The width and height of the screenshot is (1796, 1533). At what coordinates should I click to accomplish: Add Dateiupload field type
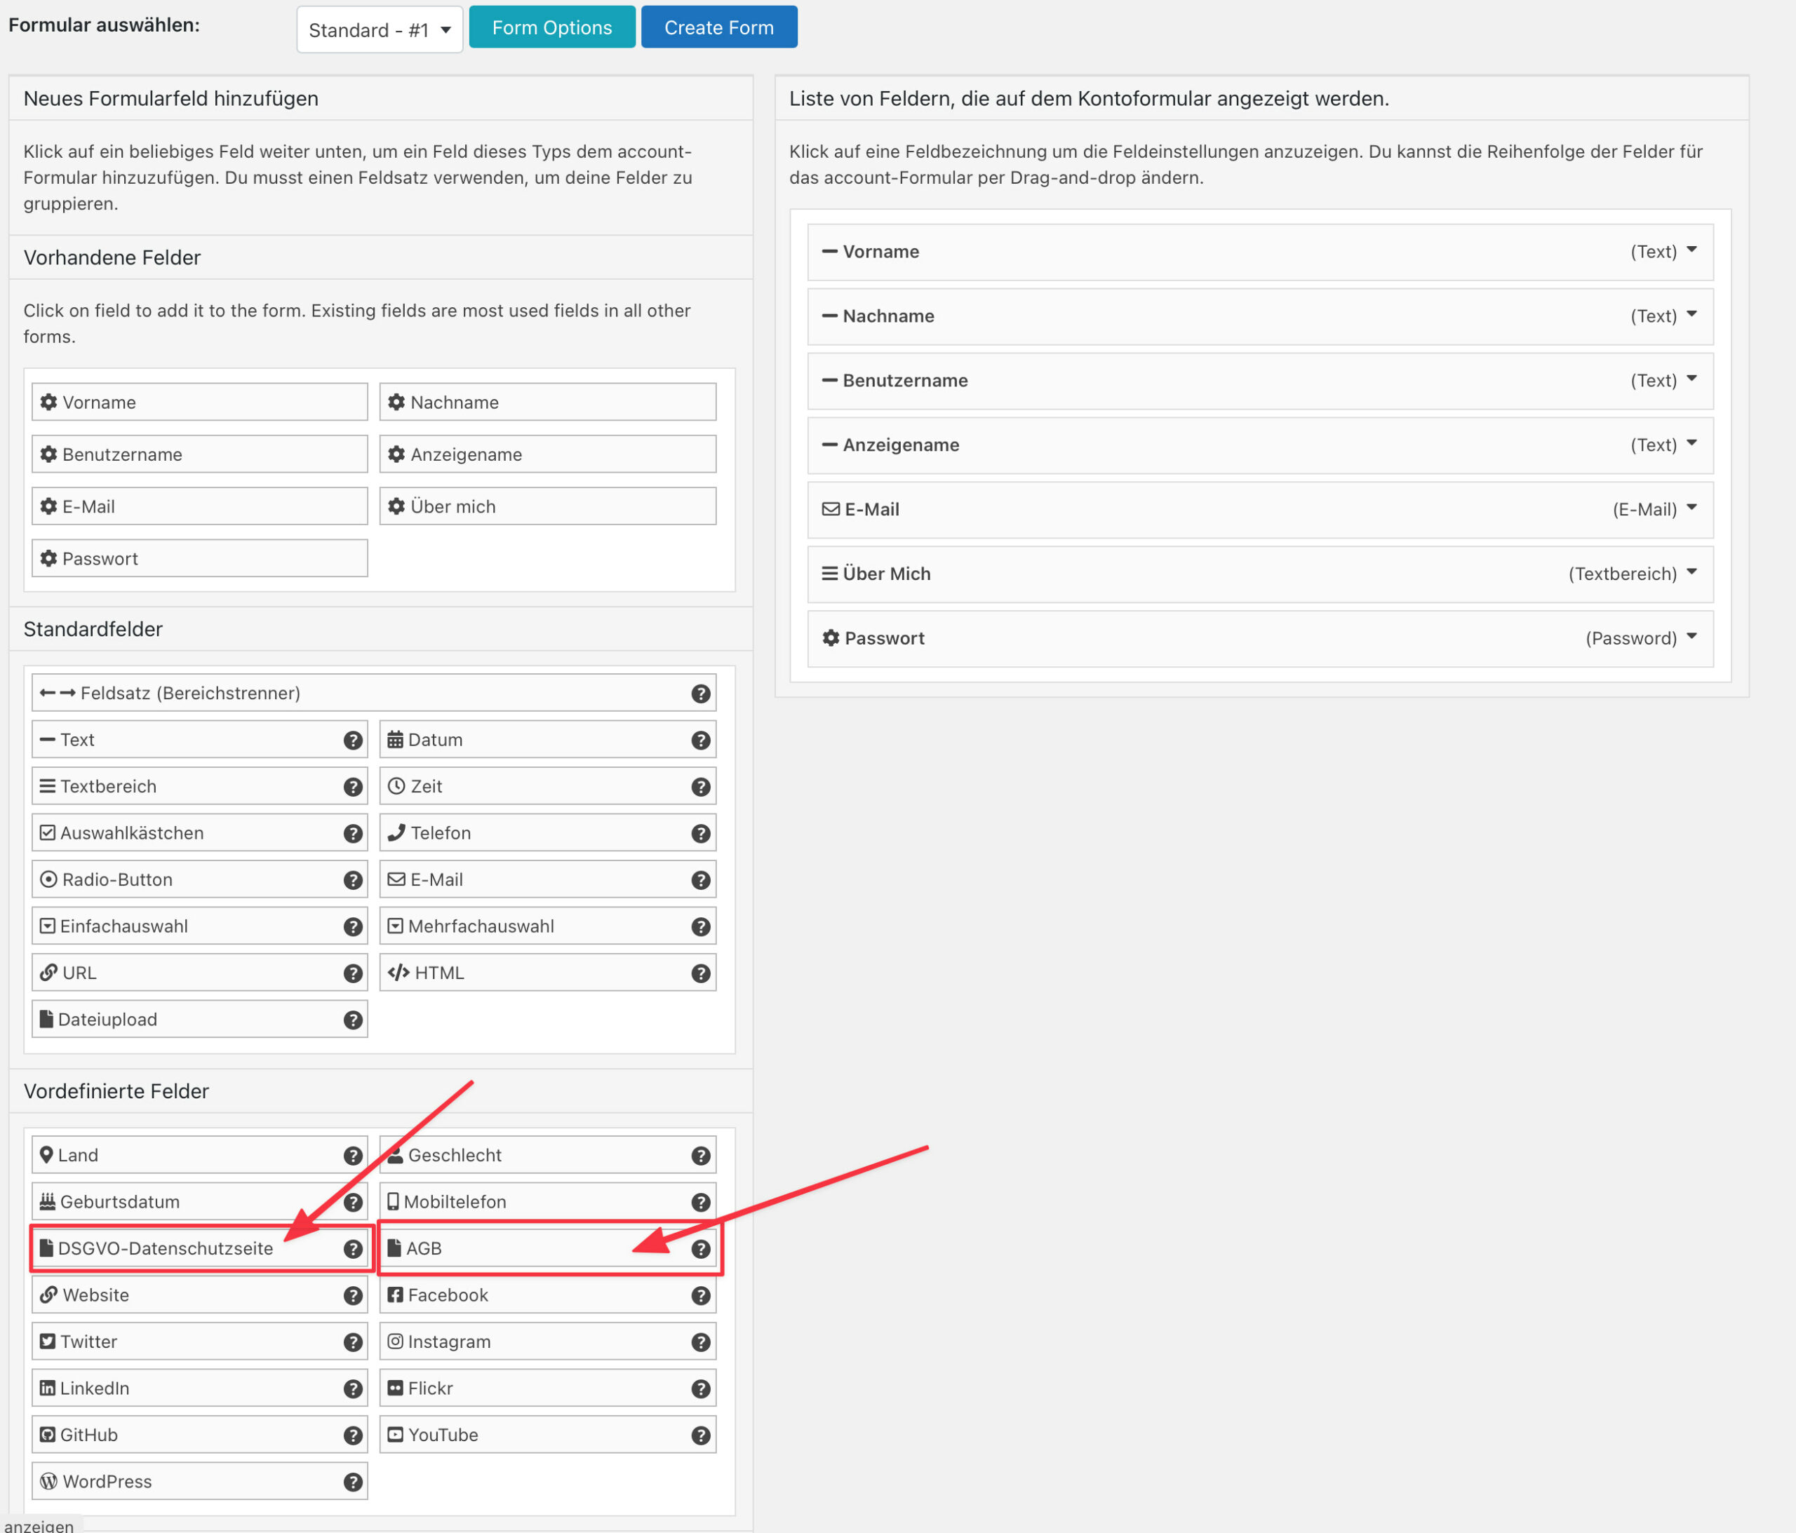coord(200,1019)
